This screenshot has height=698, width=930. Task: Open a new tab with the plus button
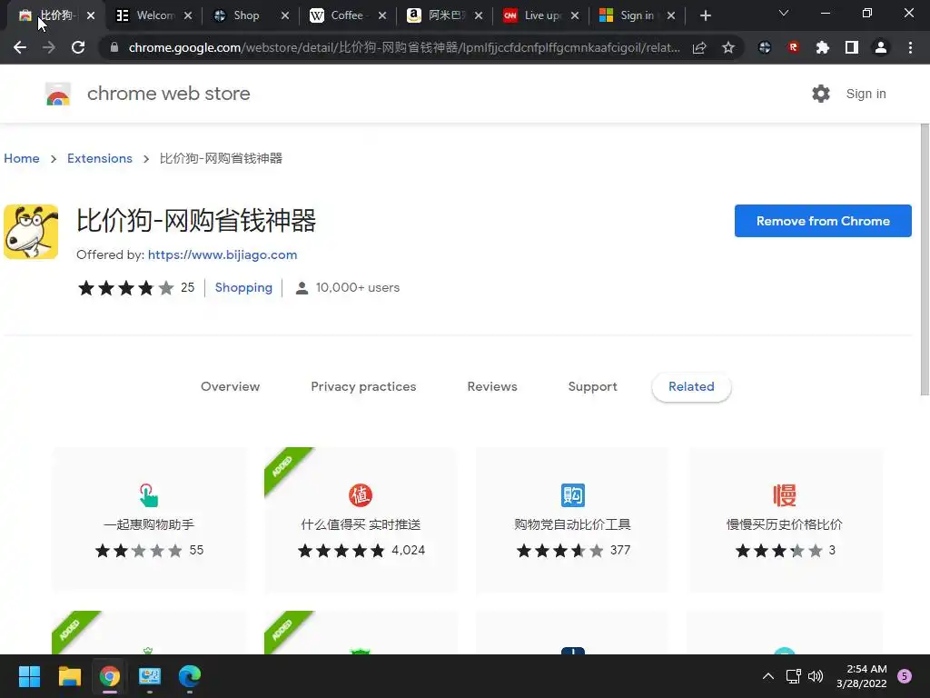pos(705,15)
